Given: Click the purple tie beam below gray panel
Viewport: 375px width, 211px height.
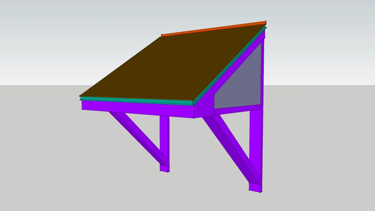Looking at the screenshot, I should [x=237, y=110].
